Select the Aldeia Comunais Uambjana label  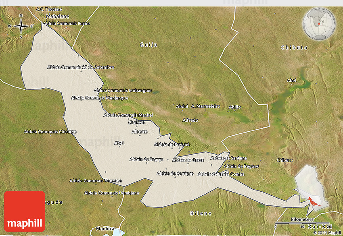pos(111,193)
